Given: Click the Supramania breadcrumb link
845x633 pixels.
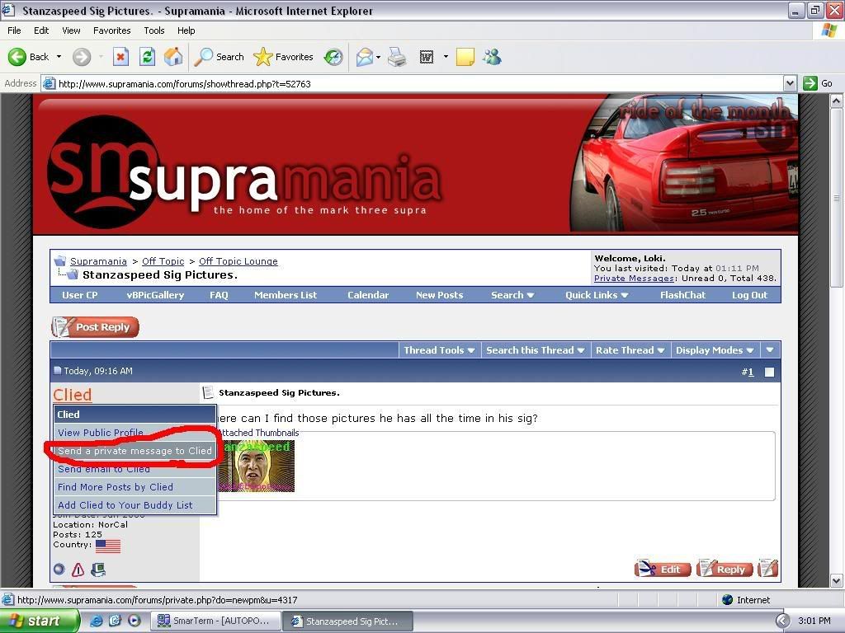Looking at the screenshot, I should click(x=98, y=261).
